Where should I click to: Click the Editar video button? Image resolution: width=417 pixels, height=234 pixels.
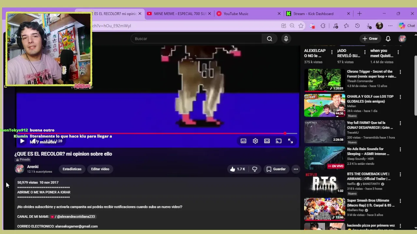(x=100, y=169)
